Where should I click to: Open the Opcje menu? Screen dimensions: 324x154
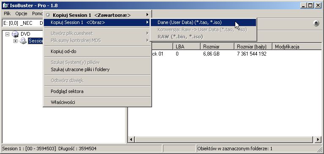(21, 14)
